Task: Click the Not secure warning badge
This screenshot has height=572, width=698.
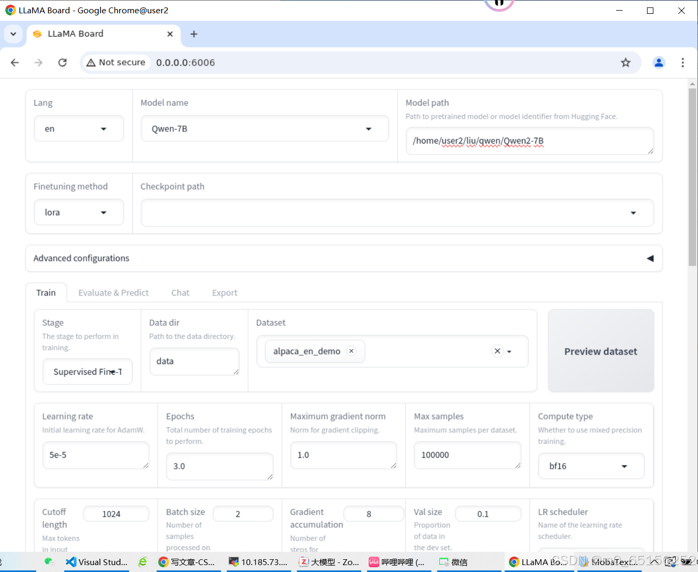Action: click(116, 62)
